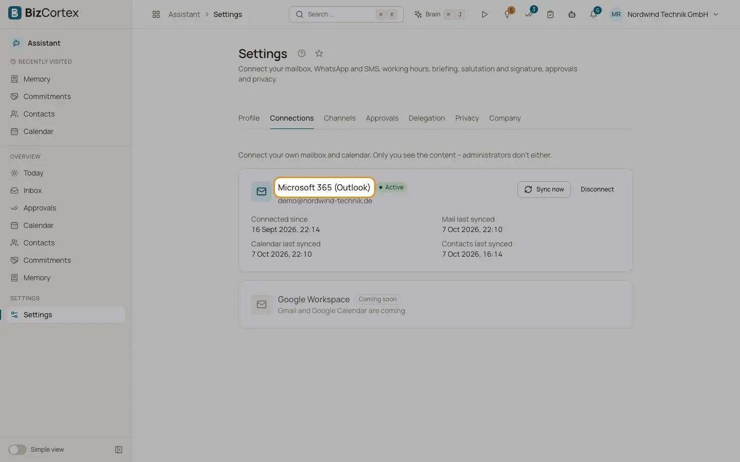This screenshot has width=740, height=462.
Task: Open Inbox in the sidebar
Action: coord(66,190)
